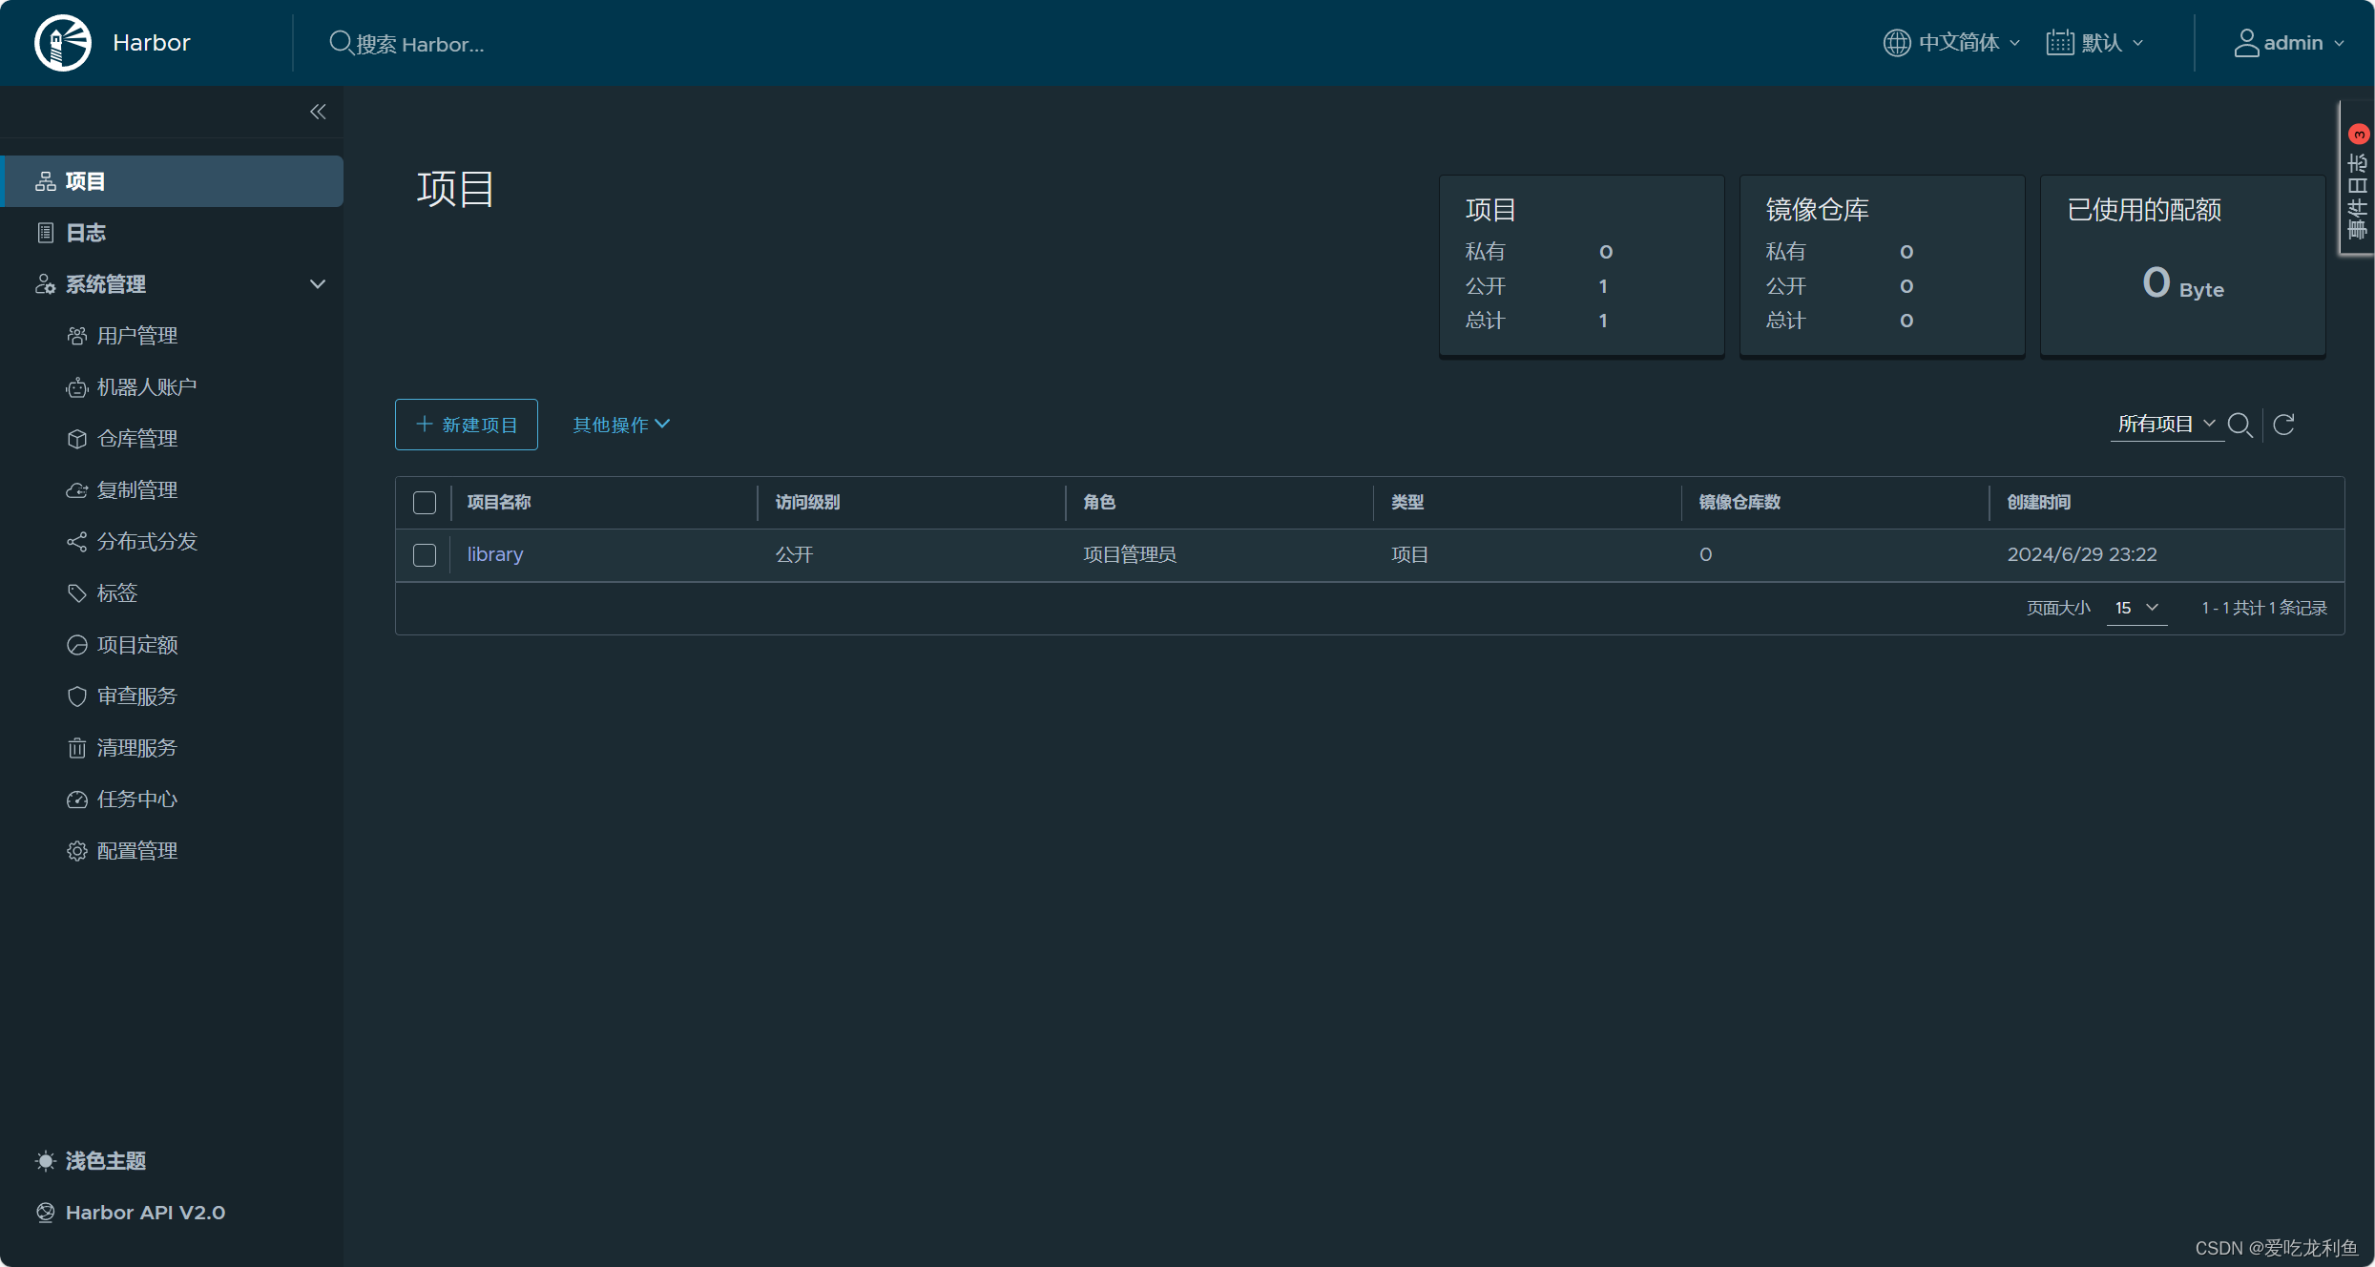The width and height of the screenshot is (2375, 1267).
Task: Sort by 镜像仓库数 column header
Action: pos(1740,502)
